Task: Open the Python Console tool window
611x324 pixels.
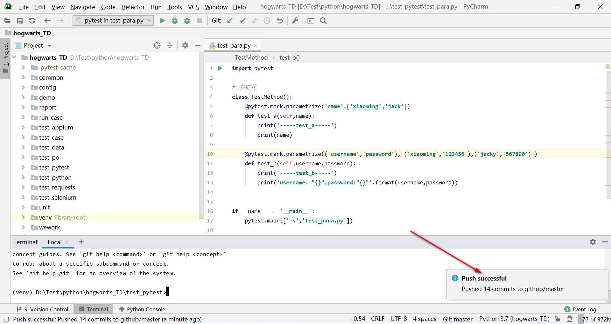Action: [x=142, y=309]
